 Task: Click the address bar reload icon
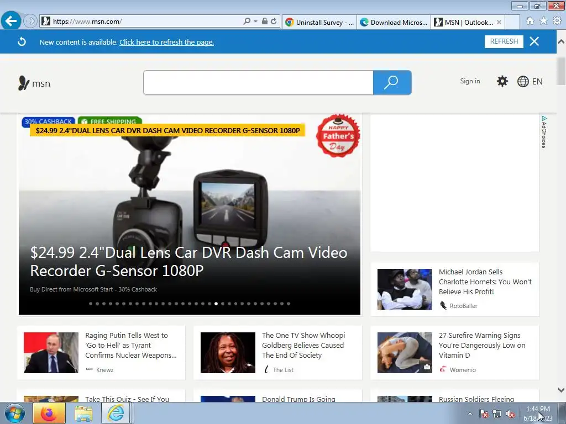click(274, 22)
